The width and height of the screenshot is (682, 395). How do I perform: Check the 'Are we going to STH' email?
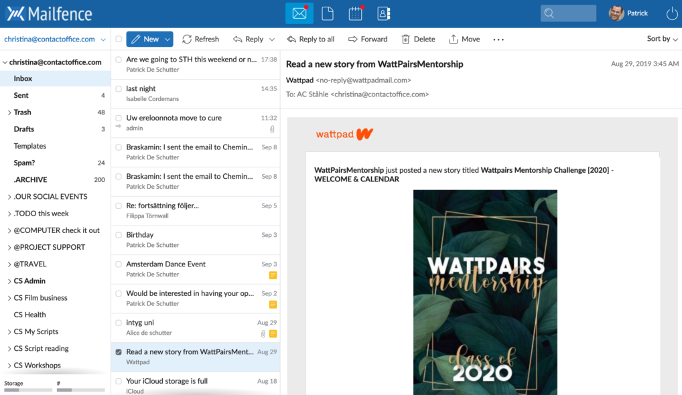[119, 60]
